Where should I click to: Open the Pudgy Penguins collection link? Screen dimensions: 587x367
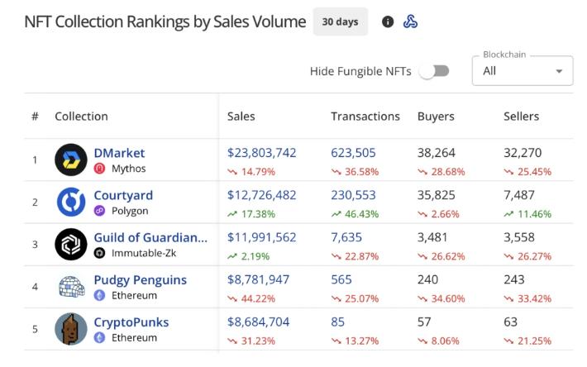click(140, 280)
